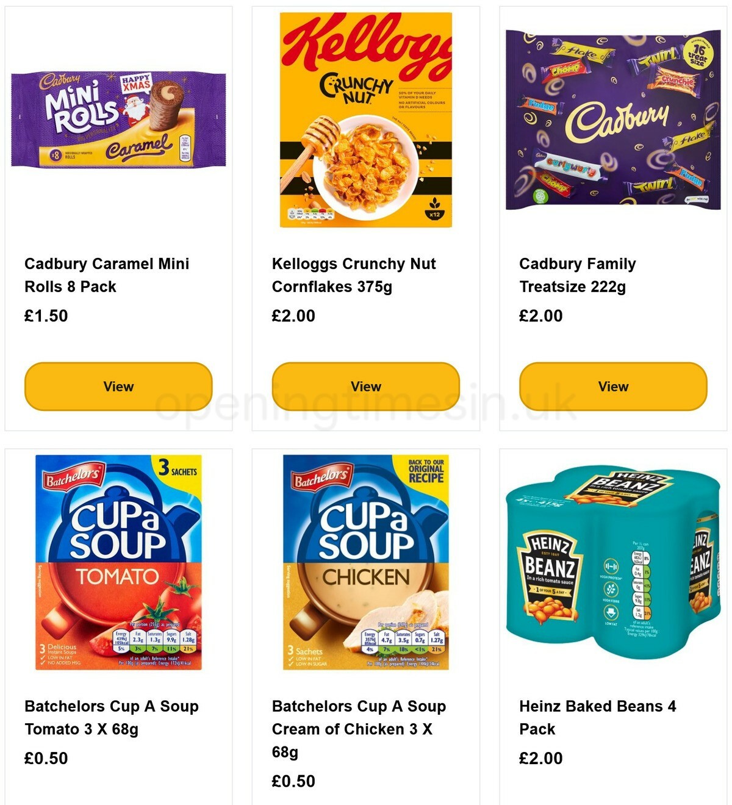
Task: Click View for Kelloggs Crunchy Nut Cornflakes
Action: 366,386
